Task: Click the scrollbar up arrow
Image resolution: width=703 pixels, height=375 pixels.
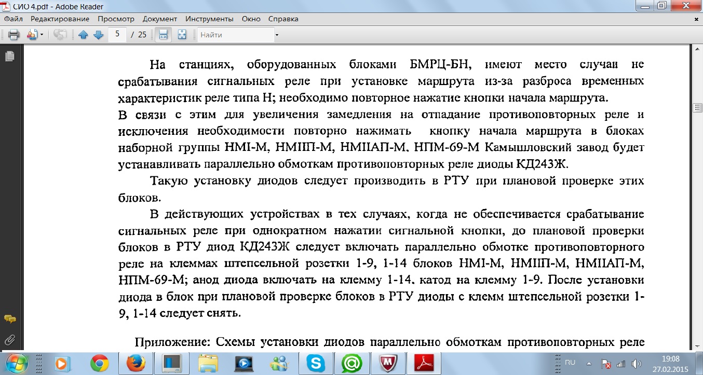Action: [697, 49]
